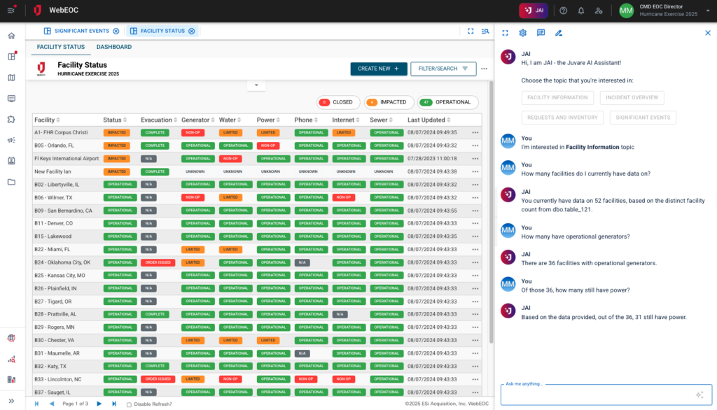Open the Home icon in left sidebar
The width and height of the screenshot is (717, 410).
pyautogui.click(x=11, y=36)
